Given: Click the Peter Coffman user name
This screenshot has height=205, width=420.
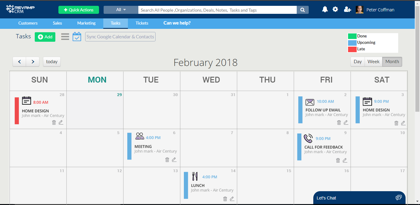Looking at the screenshot, I should click(x=380, y=10).
